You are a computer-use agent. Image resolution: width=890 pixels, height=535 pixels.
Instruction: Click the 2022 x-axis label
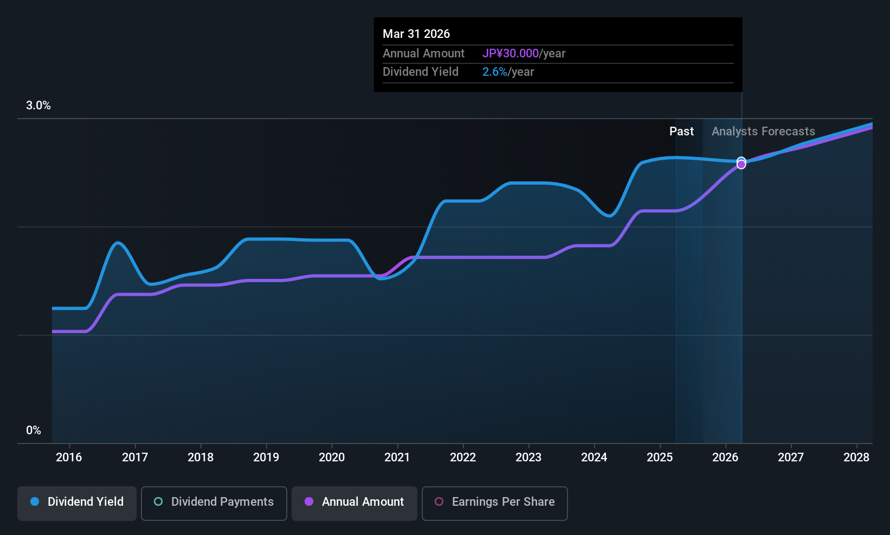[463, 458]
